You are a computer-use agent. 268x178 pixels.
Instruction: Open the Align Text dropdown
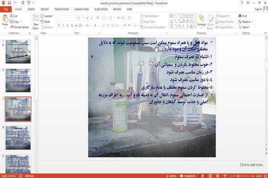click(x=148, y=22)
